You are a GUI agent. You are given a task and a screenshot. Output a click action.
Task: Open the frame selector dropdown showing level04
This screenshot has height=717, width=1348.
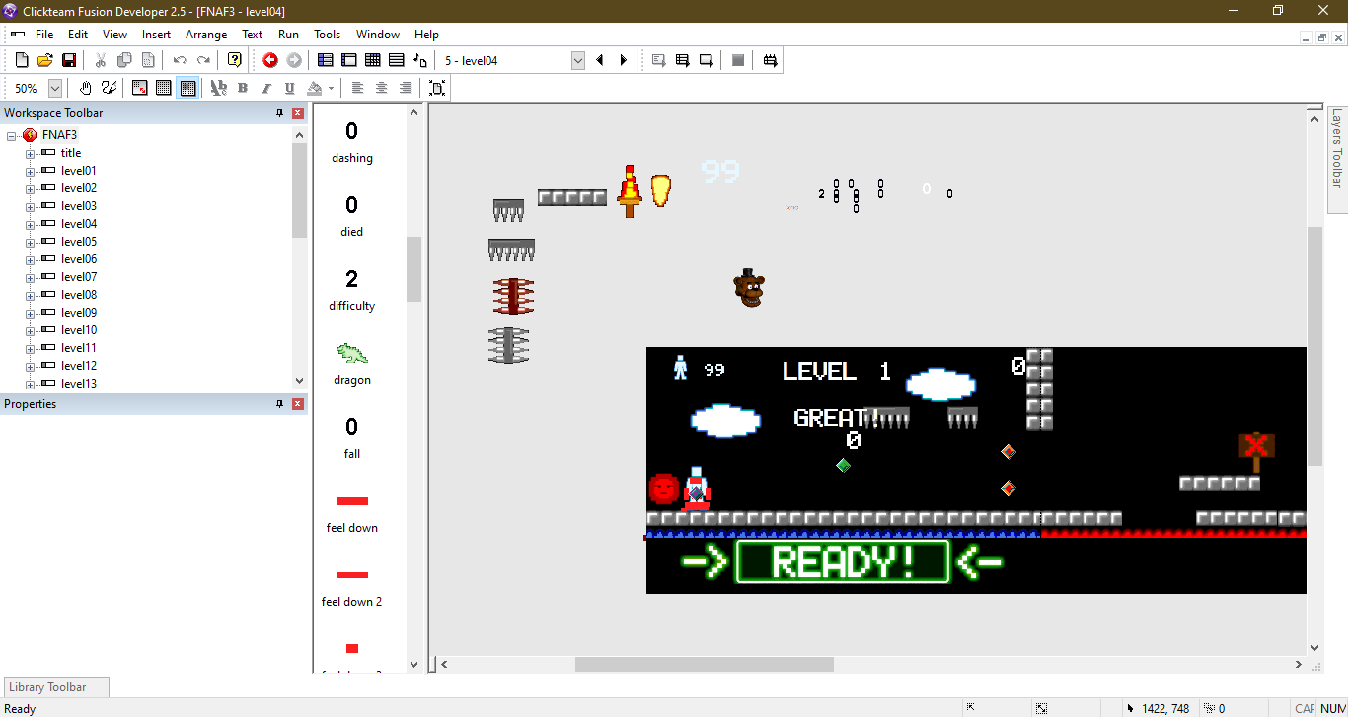(578, 60)
